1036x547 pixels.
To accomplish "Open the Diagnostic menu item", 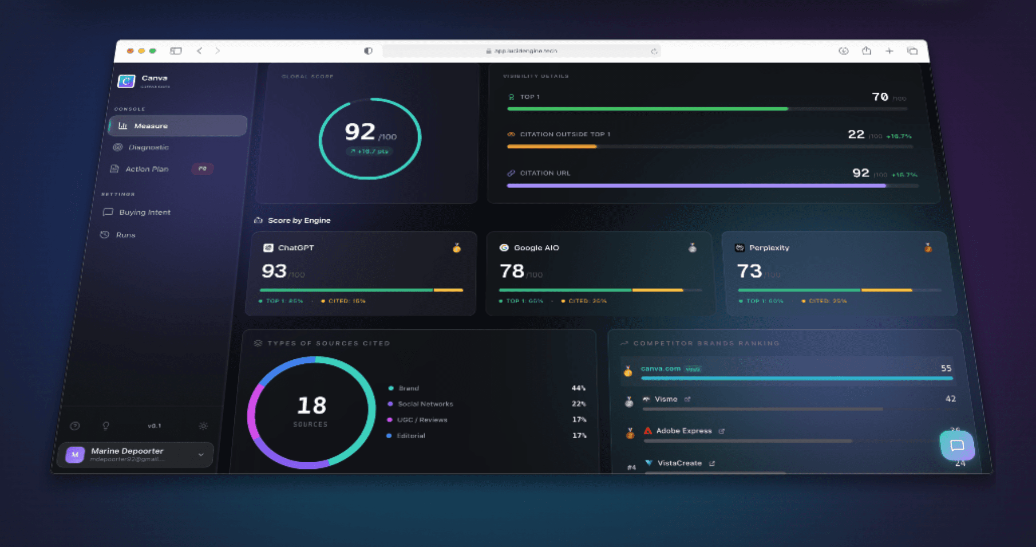I will pos(148,147).
